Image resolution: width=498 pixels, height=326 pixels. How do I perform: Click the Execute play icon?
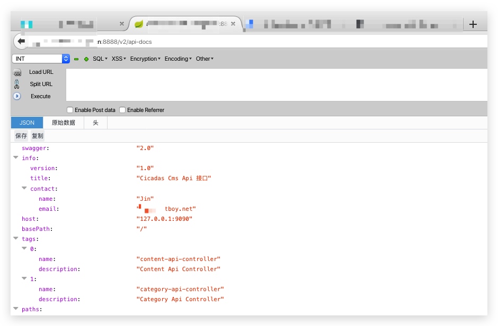coord(17,96)
